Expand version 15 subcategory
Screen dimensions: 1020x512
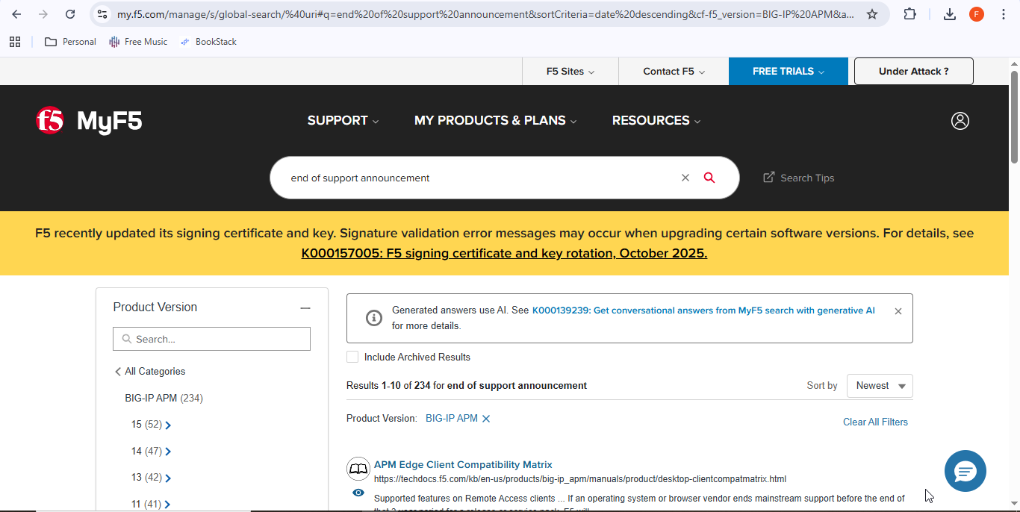(x=168, y=425)
